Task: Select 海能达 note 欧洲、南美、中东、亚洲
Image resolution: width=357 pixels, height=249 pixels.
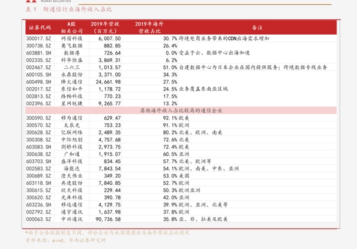Action: [209, 169]
